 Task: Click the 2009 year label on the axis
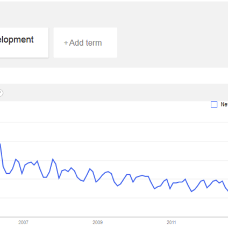pos(97,222)
